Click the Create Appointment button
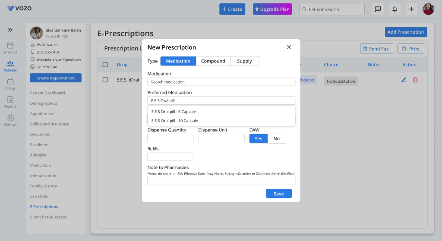 click(56, 78)
